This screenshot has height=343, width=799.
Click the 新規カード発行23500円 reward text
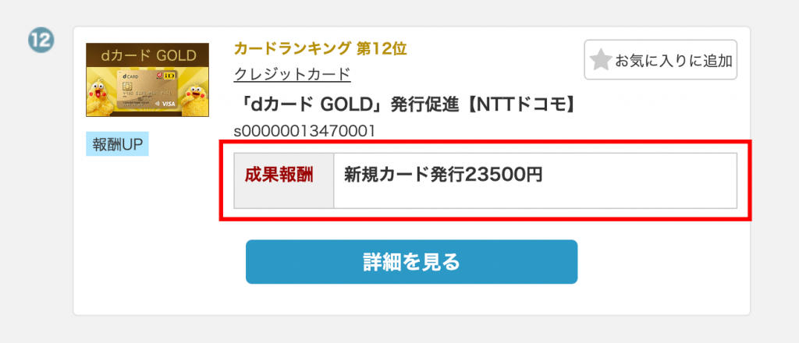pyautogui.click(x=443, y=175)
